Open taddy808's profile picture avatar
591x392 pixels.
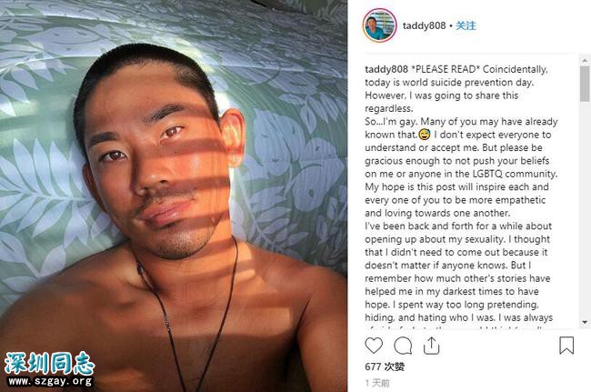379,25
